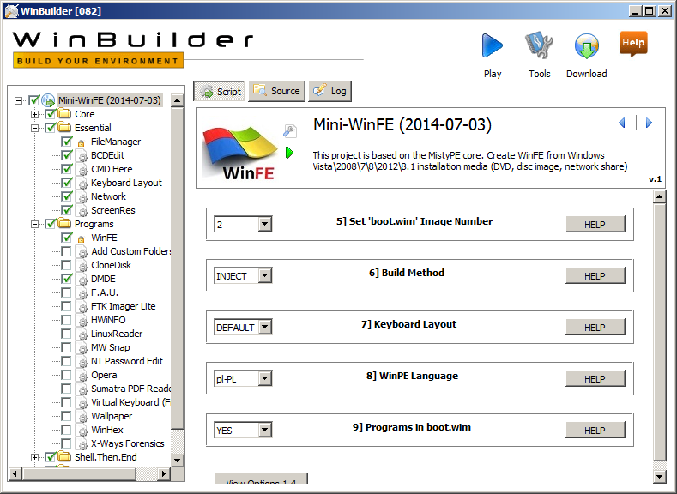Click HELP for Programs in boot.wim

tap(595, 431)
